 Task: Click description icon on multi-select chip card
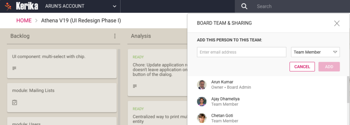(x=14, y=68)
